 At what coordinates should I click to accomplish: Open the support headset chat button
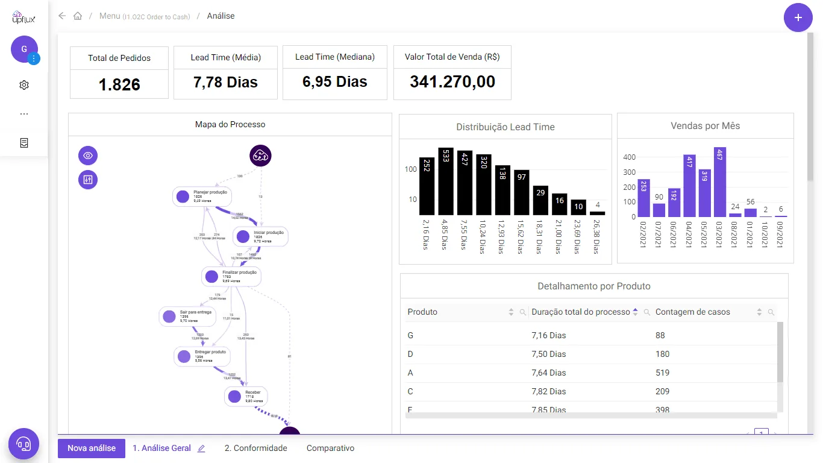point(24,444)
